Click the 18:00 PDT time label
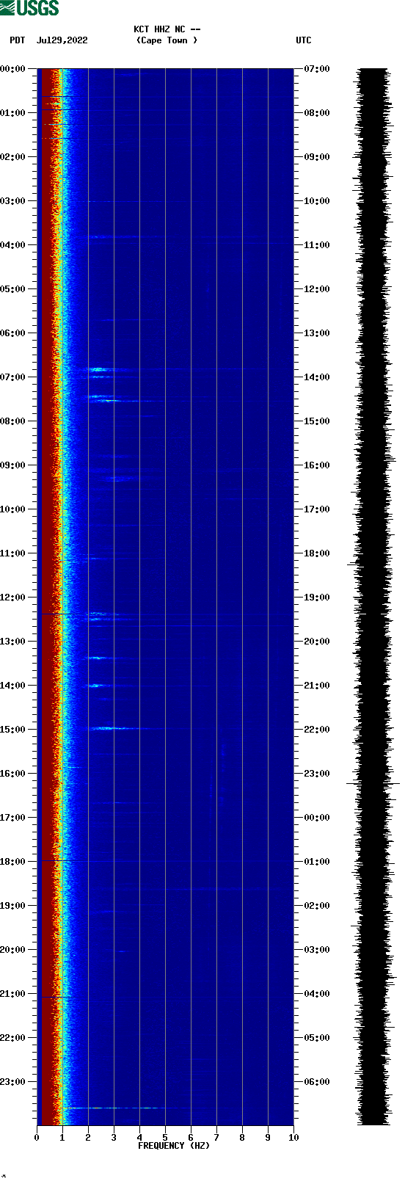This screenshot has width=405, height=1184. (13, 862)
